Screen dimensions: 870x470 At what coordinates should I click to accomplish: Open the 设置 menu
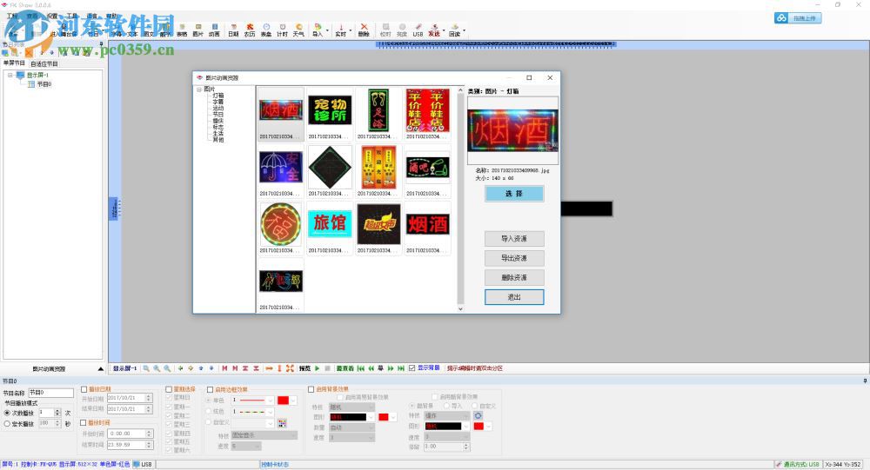52,17
